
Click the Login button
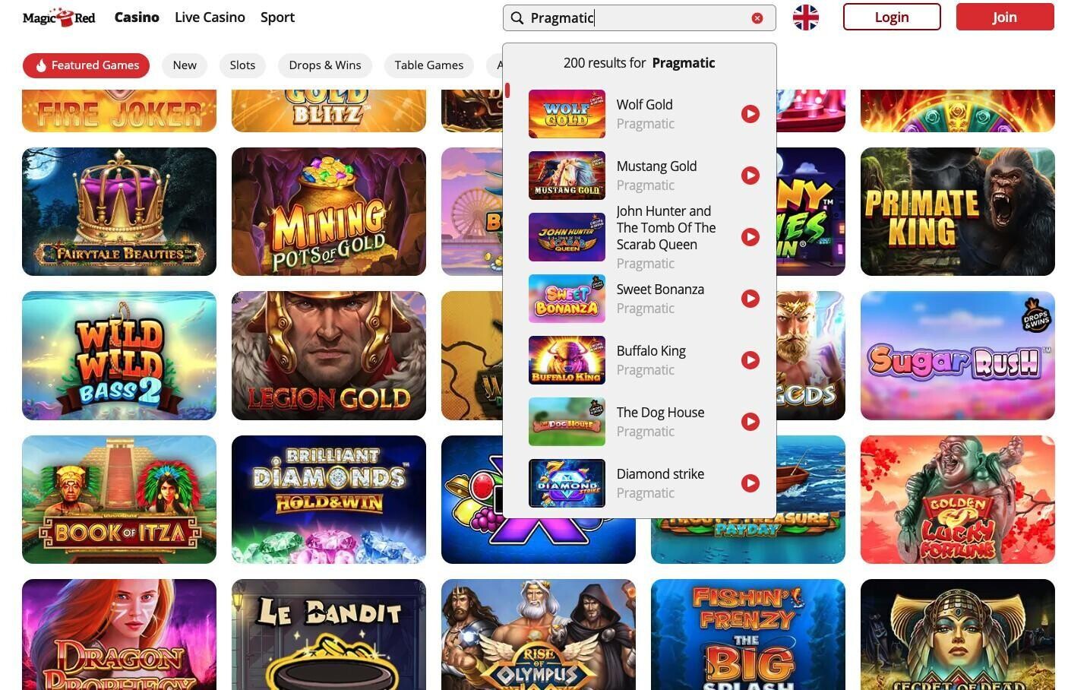click(x=892, y=17)
